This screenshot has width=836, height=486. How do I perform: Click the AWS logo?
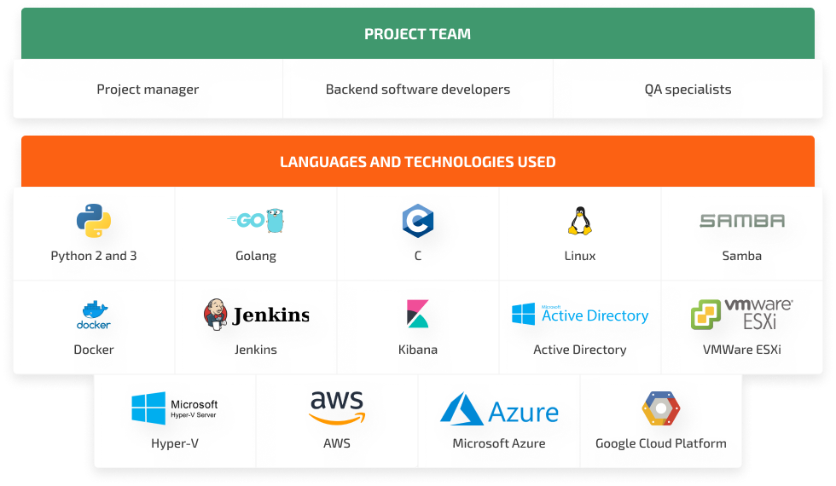338,408
